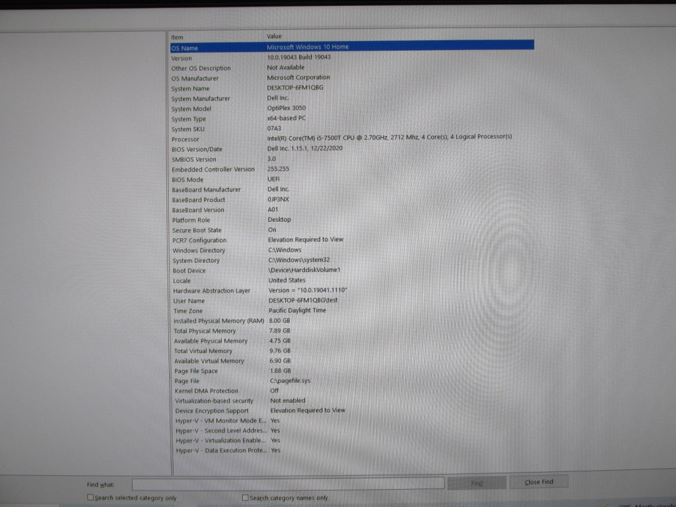Select the Total Virtual Memory row
Screen dimensions: 676x507
(x=352, y=351)
